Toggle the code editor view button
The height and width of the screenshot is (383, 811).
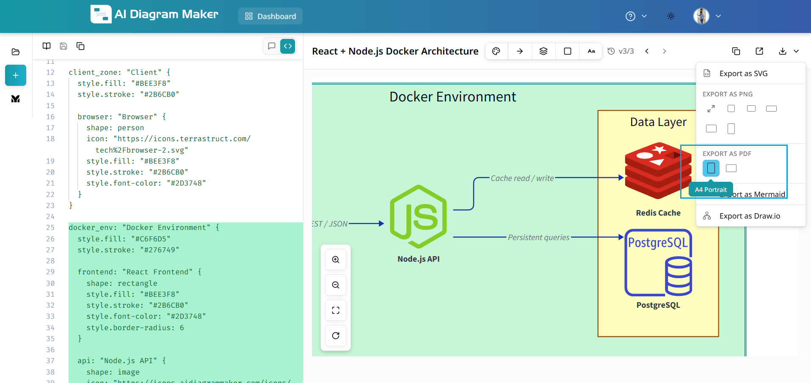click(x=288, y=46)
